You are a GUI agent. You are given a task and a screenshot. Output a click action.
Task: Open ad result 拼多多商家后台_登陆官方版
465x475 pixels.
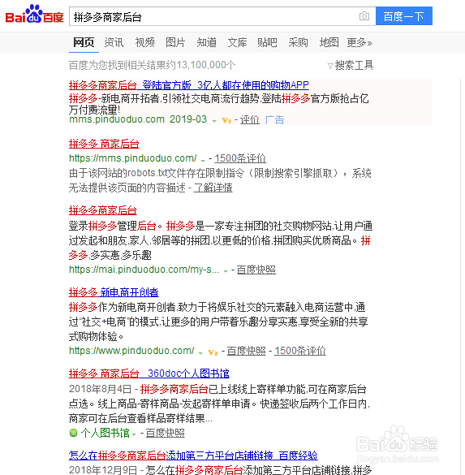tap(188, 85)
